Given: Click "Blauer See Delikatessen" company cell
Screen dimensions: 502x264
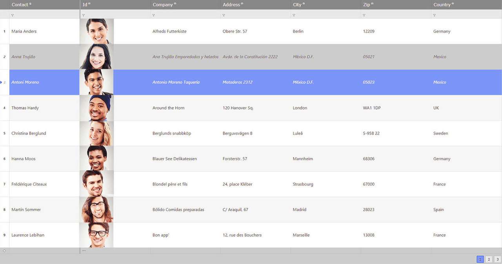Looking at the screenshot, I should click(175, 159).
